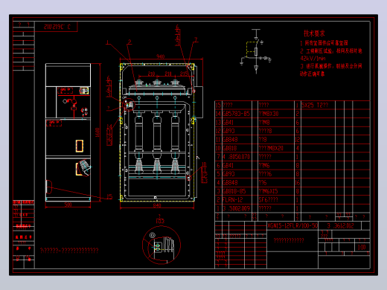This screenshot has width=387, height=290.
Task: Select the quantity 16 in row 4
Action: [x=298, y=183]
